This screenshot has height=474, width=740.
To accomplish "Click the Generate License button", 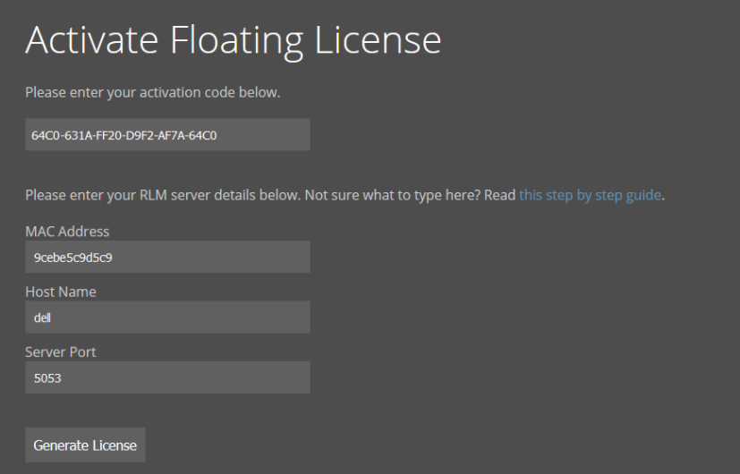I will (x=85, y=444).
